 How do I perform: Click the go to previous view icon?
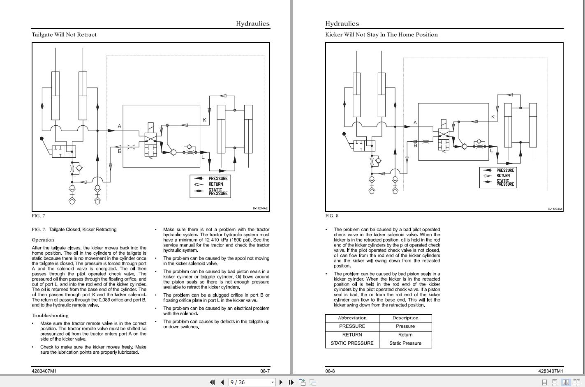tap(302, 382)
